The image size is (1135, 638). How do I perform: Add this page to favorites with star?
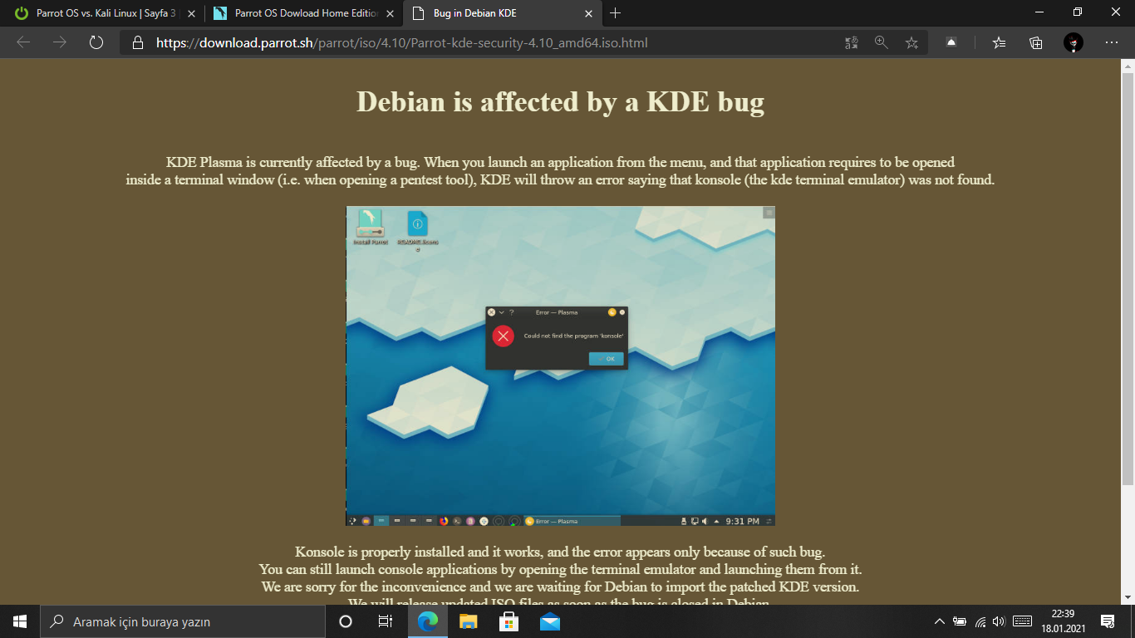pos(911,42)
